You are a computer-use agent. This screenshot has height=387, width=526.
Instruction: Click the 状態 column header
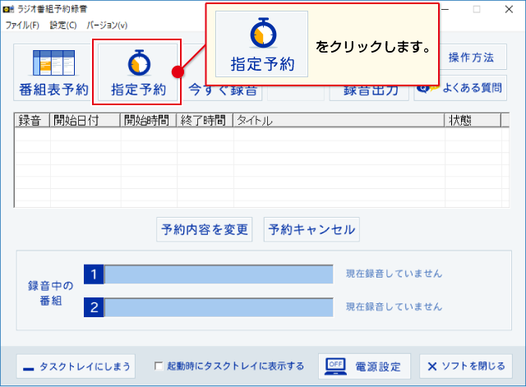point(472,121)
